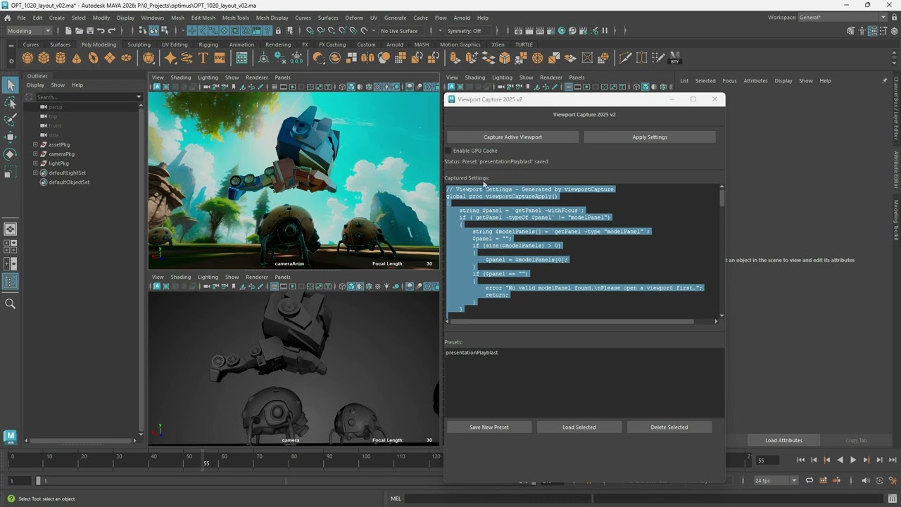
Task: Click the lock selection padlock icon
Action: click(x=278, y=30)
